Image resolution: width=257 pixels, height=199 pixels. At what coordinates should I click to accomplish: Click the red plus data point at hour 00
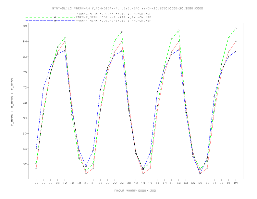[x=36, y=168]
